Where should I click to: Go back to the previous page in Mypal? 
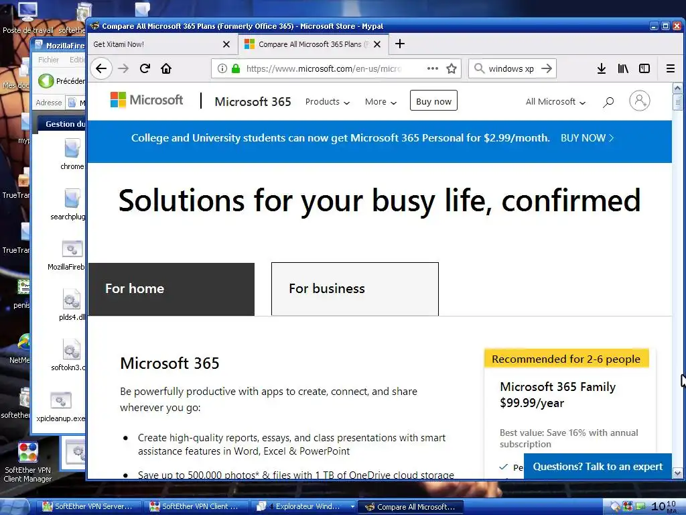(x=101, y=68)
